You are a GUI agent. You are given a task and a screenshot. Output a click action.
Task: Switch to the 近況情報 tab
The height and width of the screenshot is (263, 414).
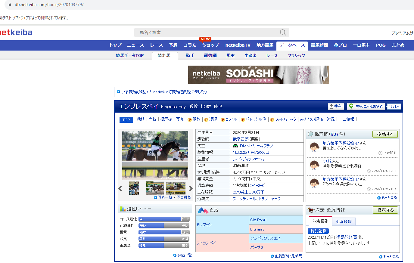point(344,221)
